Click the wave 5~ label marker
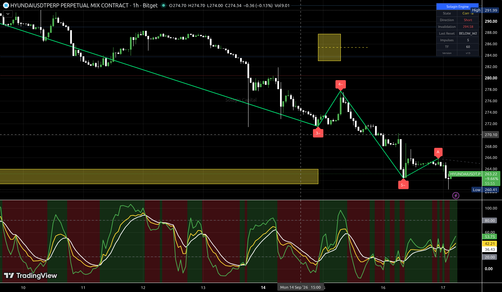502x292 pixels. pyautogui.click(x=403, y=184)
